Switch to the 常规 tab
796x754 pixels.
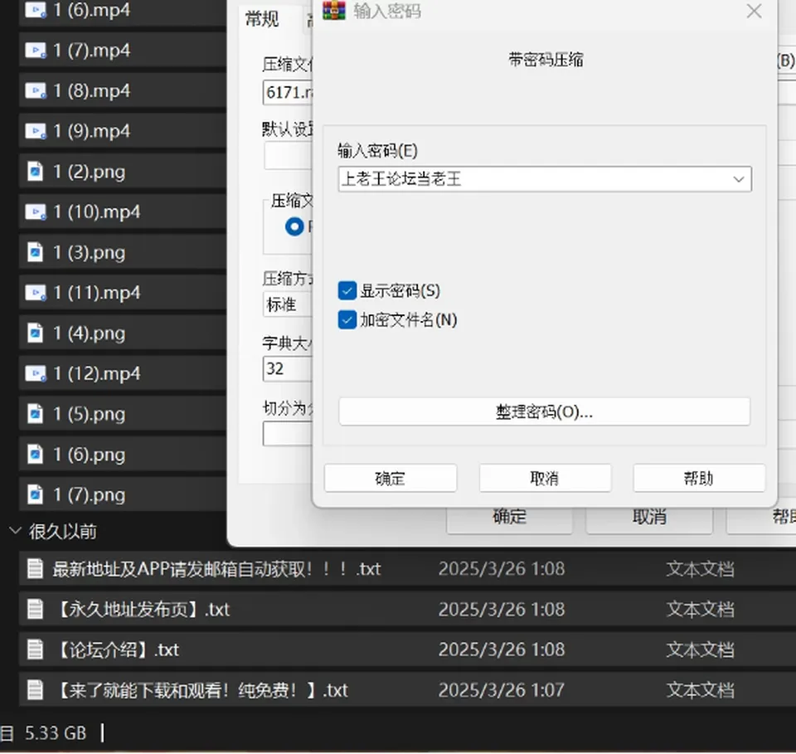pos(262,19)
